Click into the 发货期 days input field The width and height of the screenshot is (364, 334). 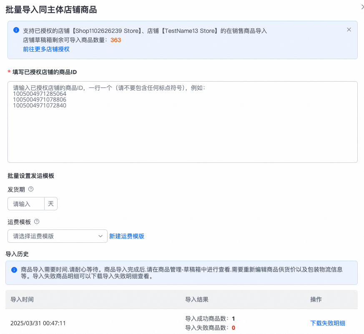click(27, 204)
